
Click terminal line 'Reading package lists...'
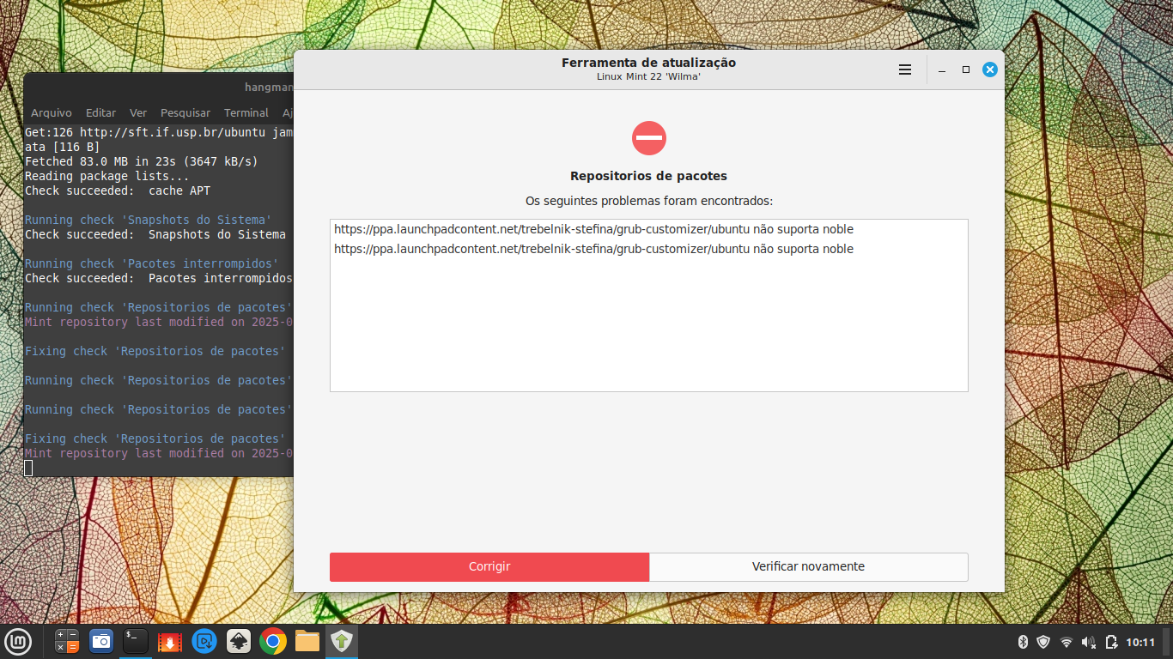[106, 176]
